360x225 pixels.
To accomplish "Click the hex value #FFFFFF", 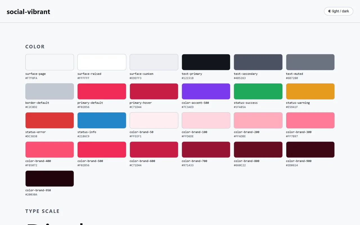I will tap(84, 78).
